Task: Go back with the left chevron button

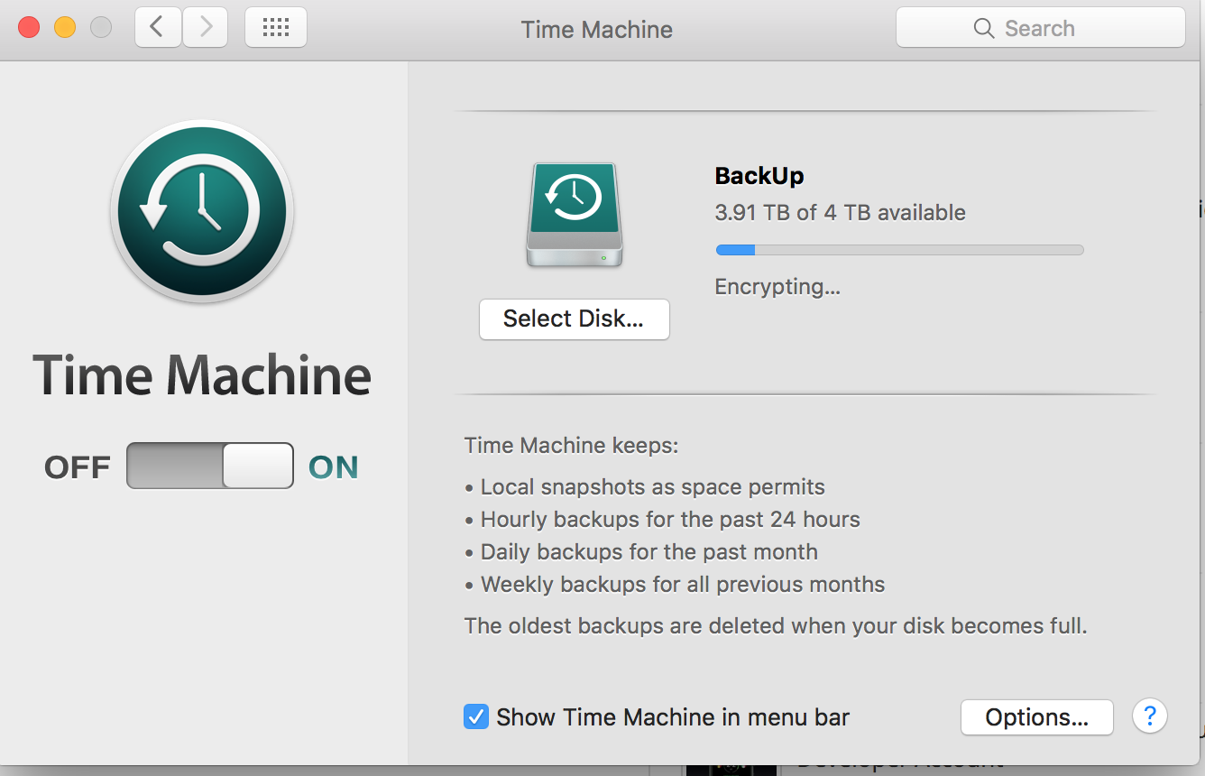Action: click(x=158, y=27)
